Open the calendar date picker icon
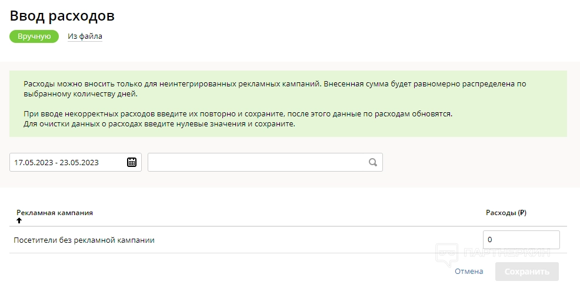580x298 pixels. 132,162
